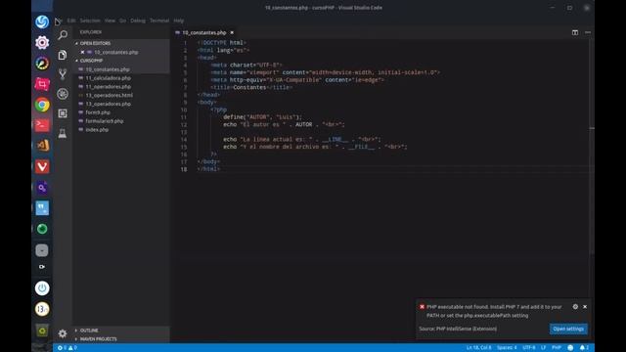
Task: Click the Split Editor icon
Action: click(575, 32)
